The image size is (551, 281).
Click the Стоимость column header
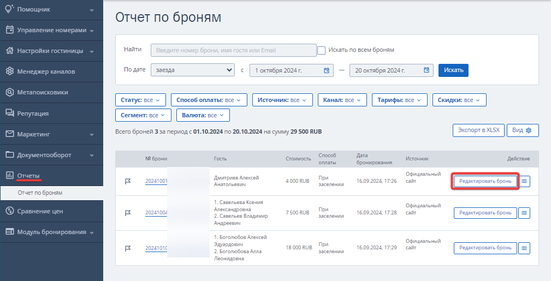298,159
